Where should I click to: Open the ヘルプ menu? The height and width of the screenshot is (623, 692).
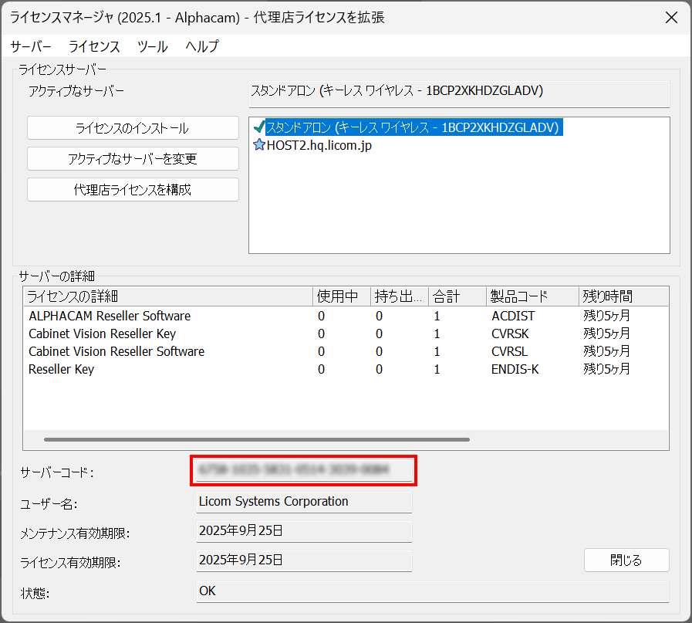click(x=201, y=46)
